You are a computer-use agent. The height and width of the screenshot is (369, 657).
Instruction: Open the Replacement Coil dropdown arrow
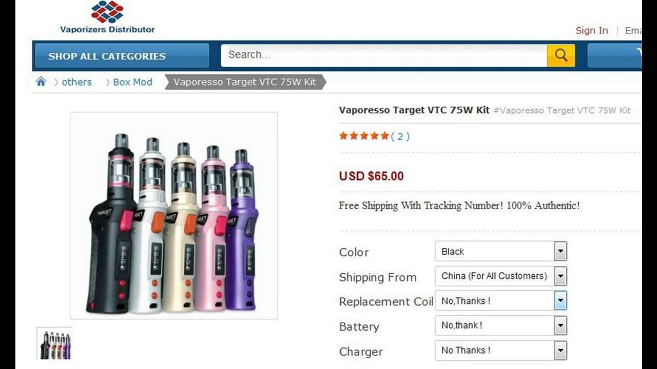point(561,301)
